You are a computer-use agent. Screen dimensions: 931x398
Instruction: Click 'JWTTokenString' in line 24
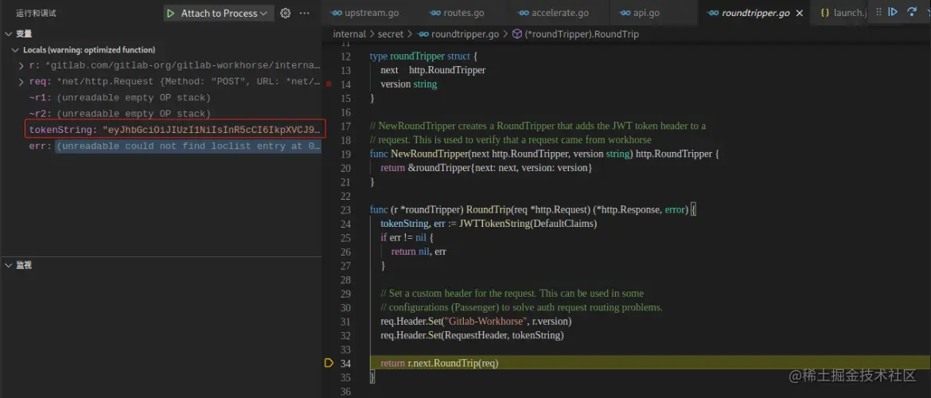pyautogui.click(x=493, y=224)
